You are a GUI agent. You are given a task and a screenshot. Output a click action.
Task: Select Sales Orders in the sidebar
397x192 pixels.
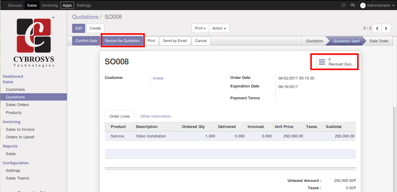click(x=17, y=105)
